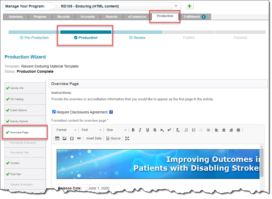Open the Size dropdown
Viewport: 272px width, 199px height.
click(116, 130)
